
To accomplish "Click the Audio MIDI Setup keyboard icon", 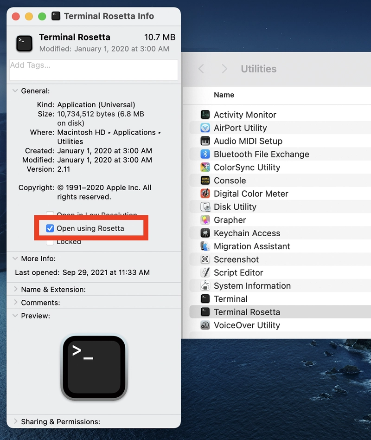I will coord(205,141).
